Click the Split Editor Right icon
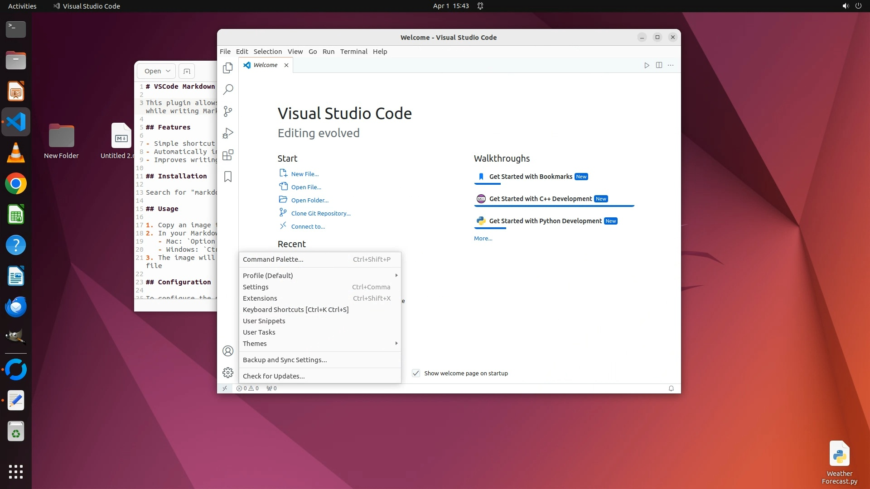Screen dimensions: 870x489 (x=659, y=65)
